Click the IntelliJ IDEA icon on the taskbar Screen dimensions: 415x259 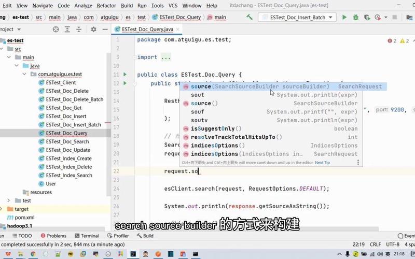click(133, 254)
